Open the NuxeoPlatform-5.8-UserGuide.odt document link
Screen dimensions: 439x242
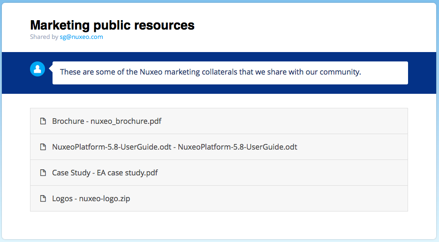tap(174, 147)
